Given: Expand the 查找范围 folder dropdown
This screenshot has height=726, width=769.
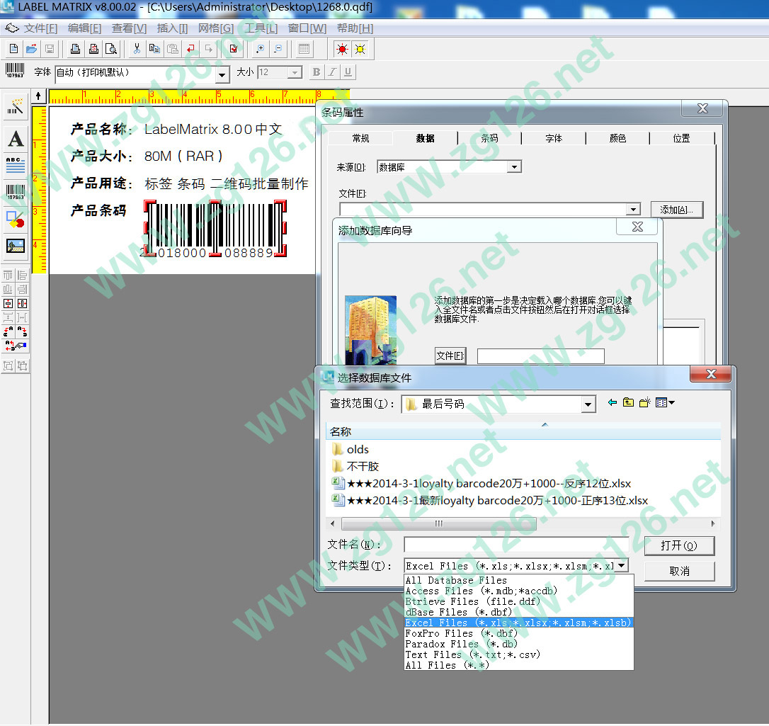Looking at the screenshot, I should [588, 404].
